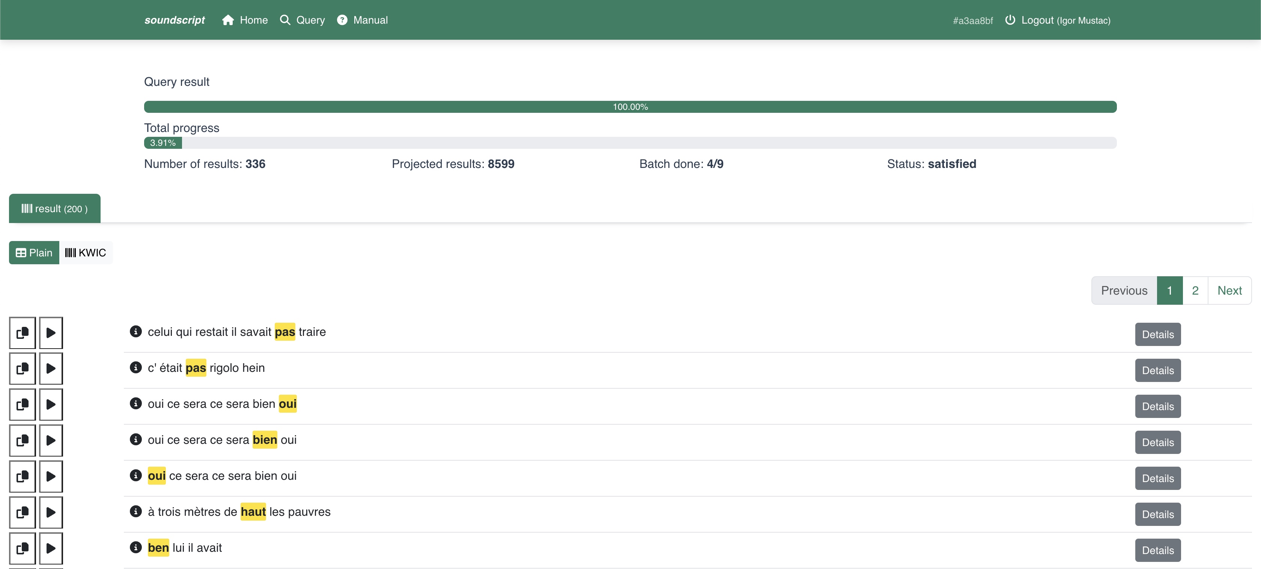1261x569 pixels.
Task: Switch to Plain view
Action: point(34,253)
